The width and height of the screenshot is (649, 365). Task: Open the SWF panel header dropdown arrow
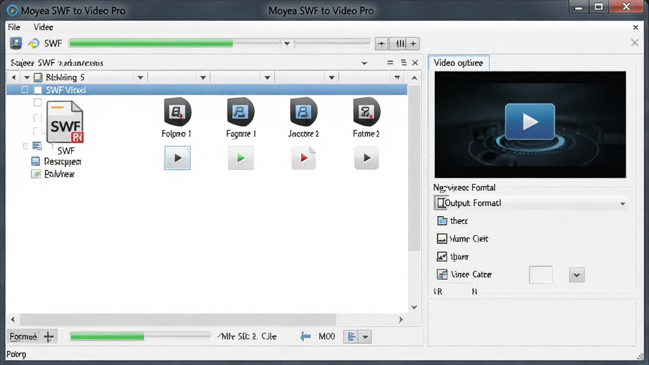(x=364, y=63)
